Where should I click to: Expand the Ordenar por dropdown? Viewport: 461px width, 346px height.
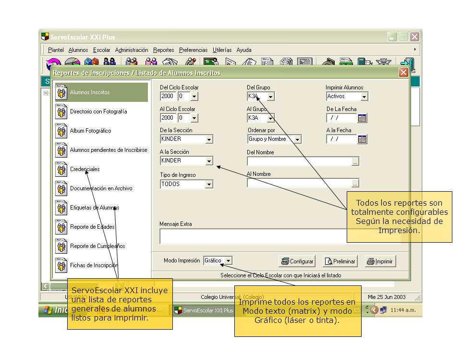tap(298, 139)
